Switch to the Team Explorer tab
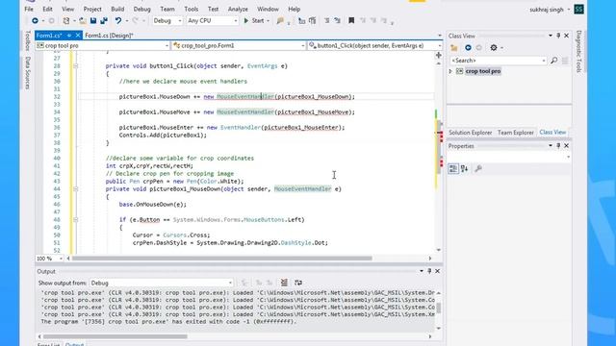The width and height of the screenshot is (616, 346). coord(516,133)
